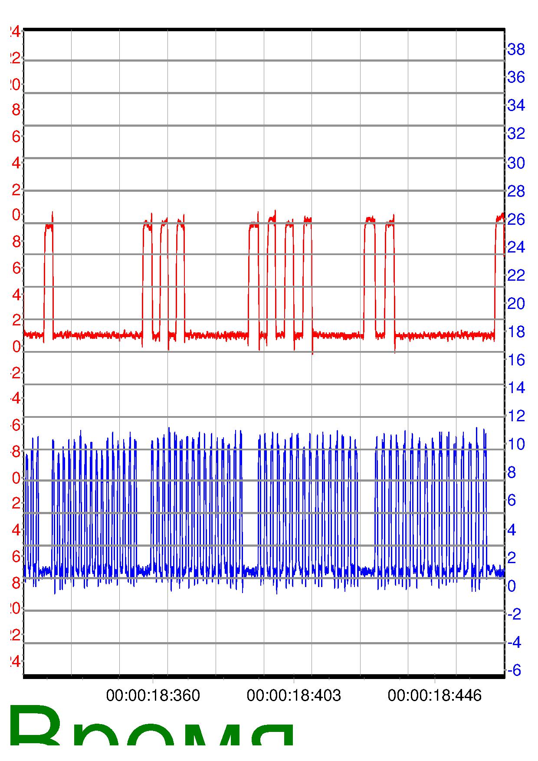Image resolution: width=538 pixels, height=761 pixels.
Task: Select the blue right-axis value -4
Action: coord(515,642)
